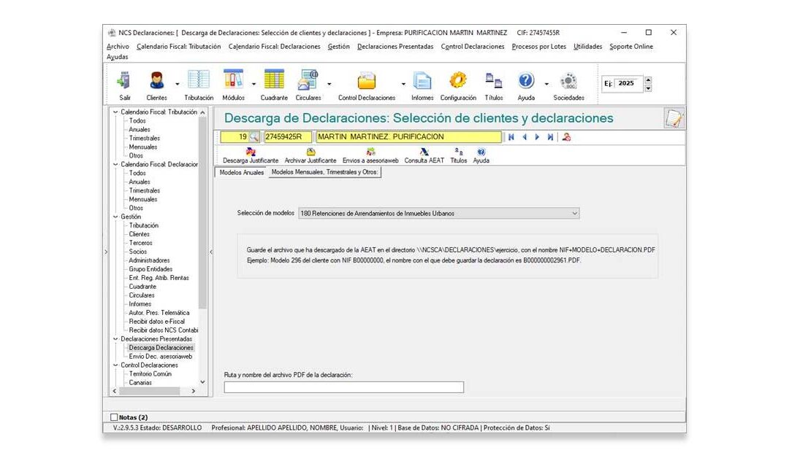Open dropdown arrow next to Control Declaraciones icon
Image resolution: width=789 pixels, height=458 pixels.
point(403,84)
